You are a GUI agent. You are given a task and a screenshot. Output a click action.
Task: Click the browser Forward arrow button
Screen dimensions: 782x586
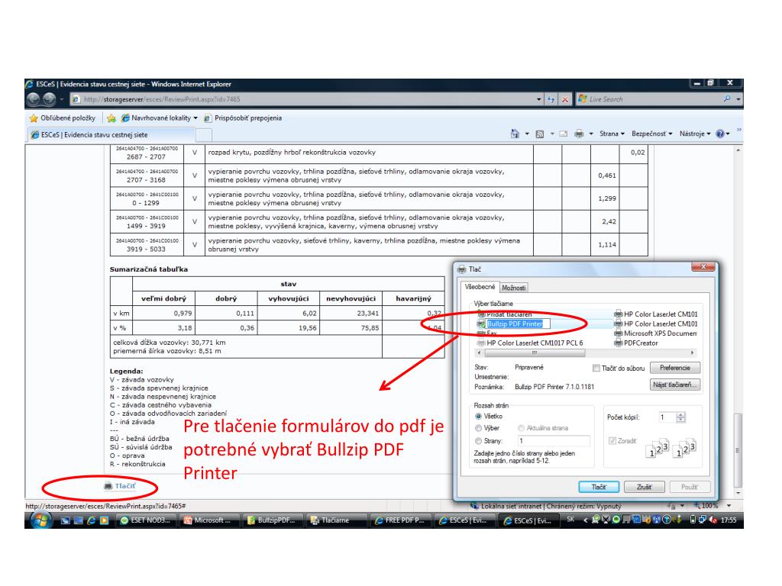click(49, 99)
